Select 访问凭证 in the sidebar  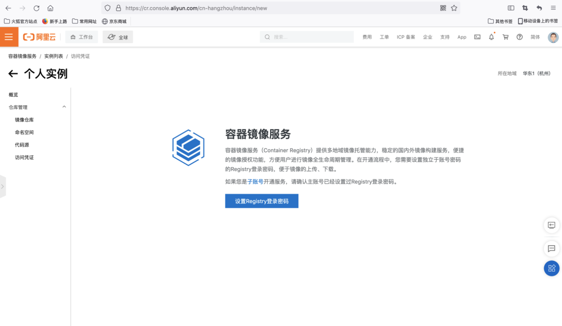[24, 157]
